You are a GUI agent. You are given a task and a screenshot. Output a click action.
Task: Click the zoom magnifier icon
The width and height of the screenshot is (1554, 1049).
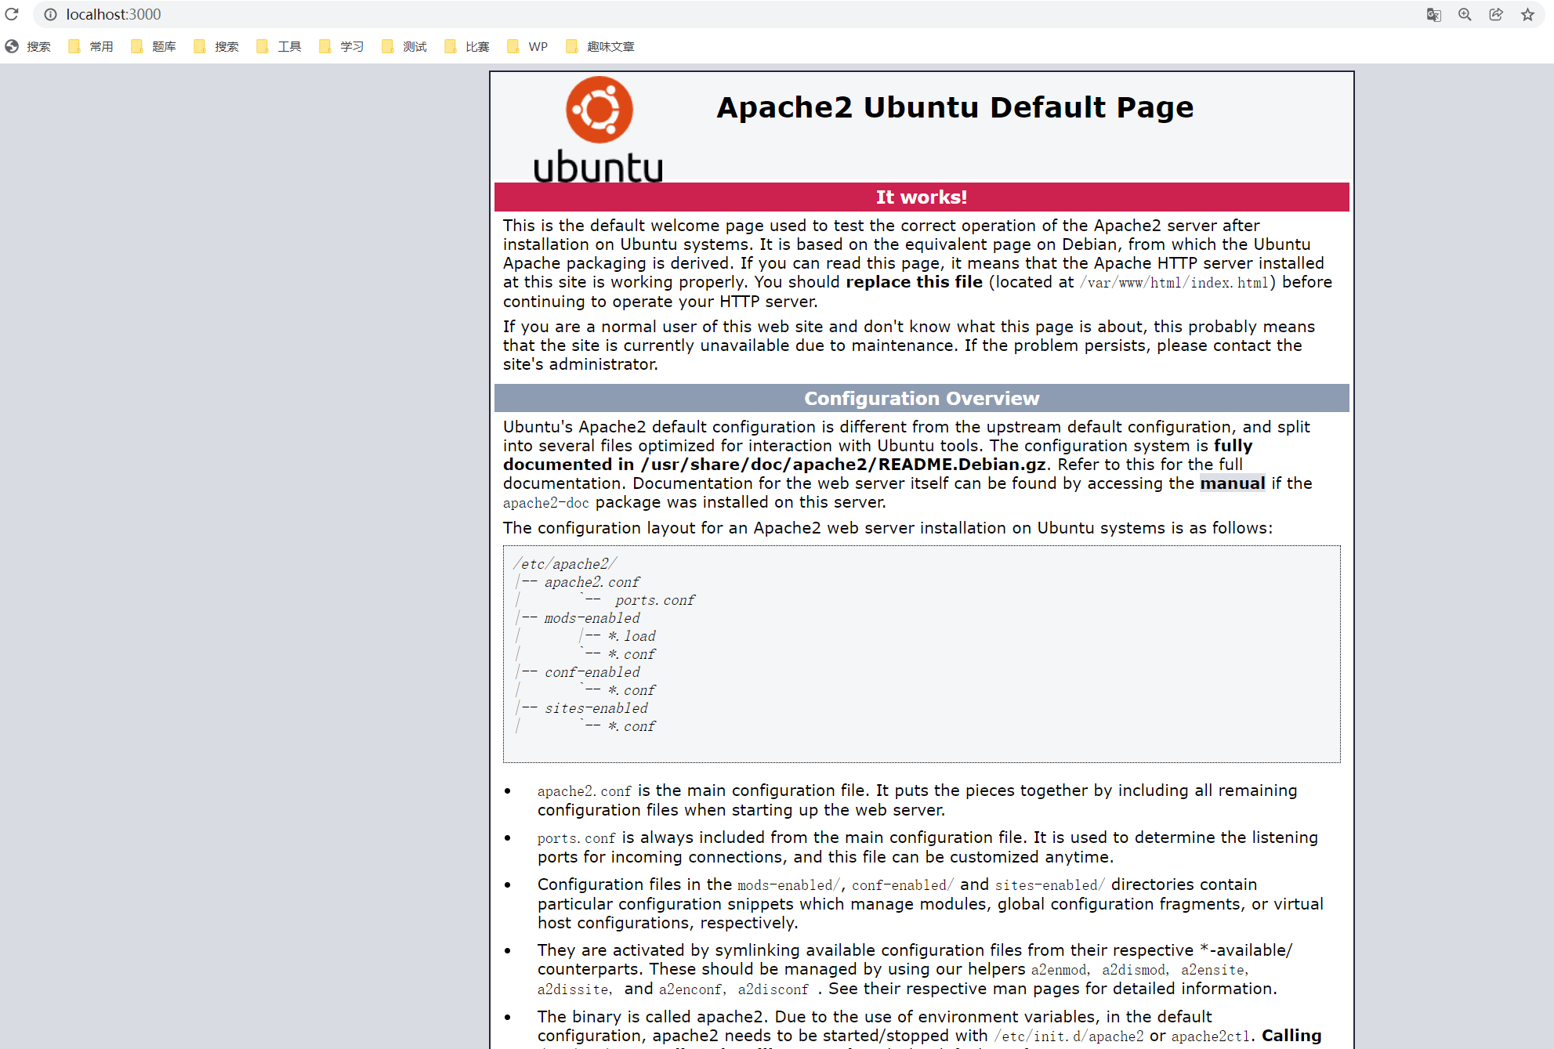click(x=1465, y=14)
